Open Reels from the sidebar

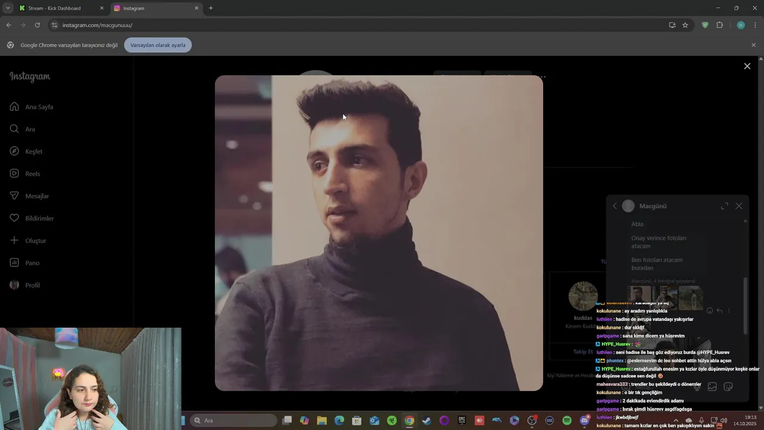click(x=25, y=174)
